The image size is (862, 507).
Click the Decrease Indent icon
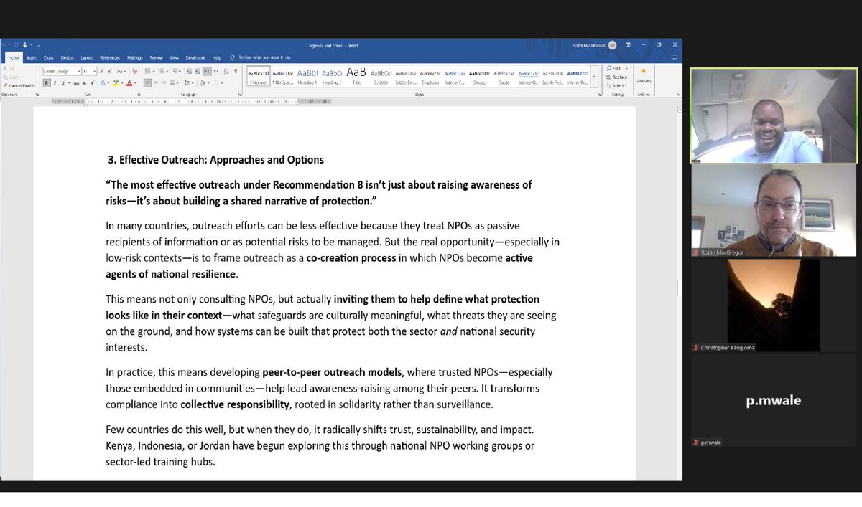189,71
